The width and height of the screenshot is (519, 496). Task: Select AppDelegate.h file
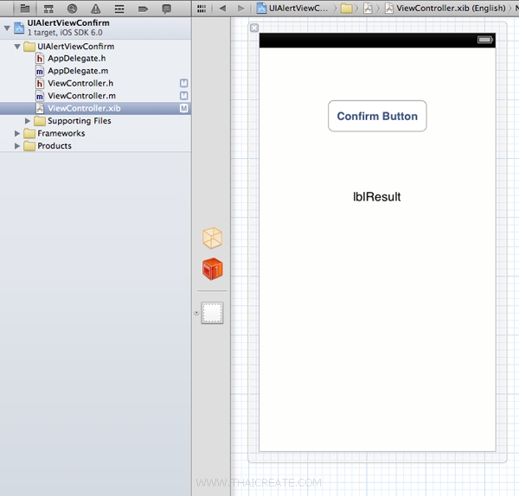95,59
